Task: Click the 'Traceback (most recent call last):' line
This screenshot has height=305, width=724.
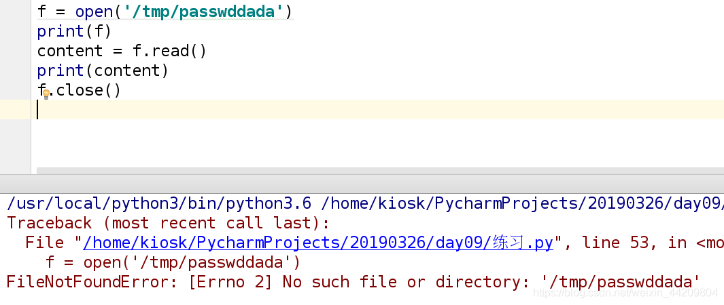Action: coord(169,223)
